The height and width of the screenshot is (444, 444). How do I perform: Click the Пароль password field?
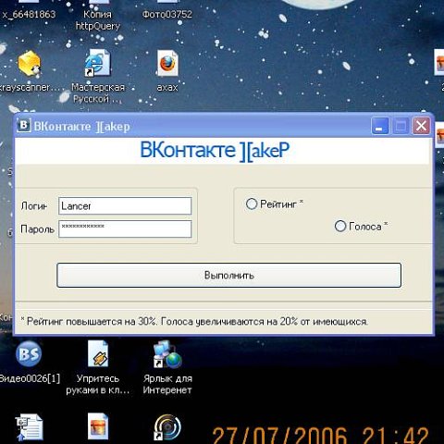(x=125, y=228)
